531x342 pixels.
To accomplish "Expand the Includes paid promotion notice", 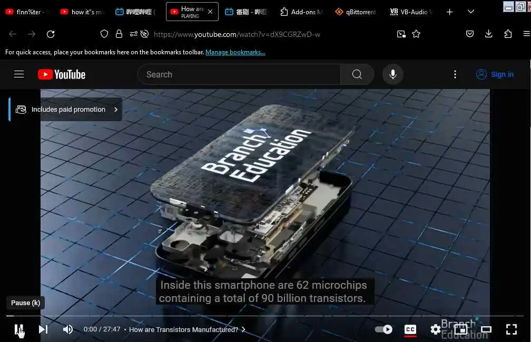I will click(66, 110).
